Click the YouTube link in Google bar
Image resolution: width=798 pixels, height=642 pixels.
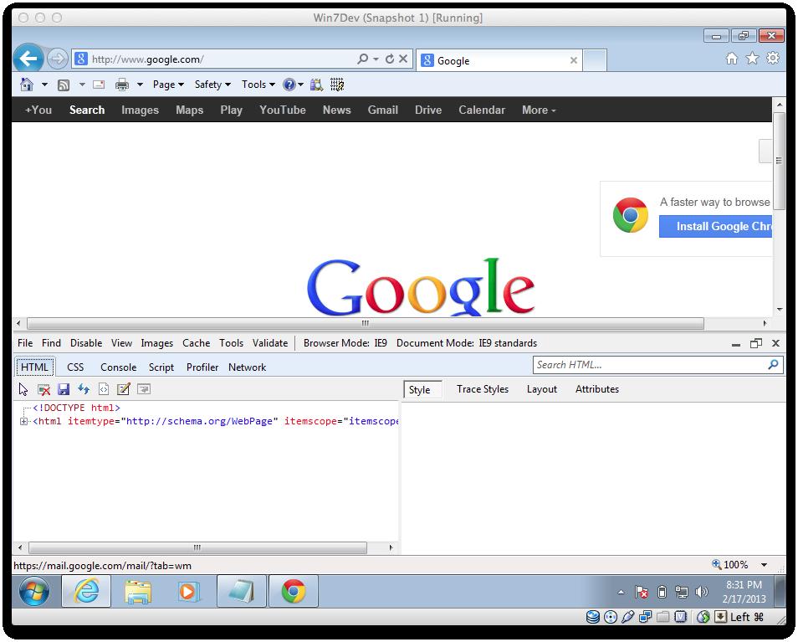[283, 110]
